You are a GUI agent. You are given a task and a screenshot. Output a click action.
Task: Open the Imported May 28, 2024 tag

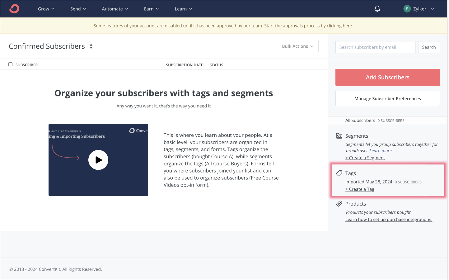click(x=369, y=182)
